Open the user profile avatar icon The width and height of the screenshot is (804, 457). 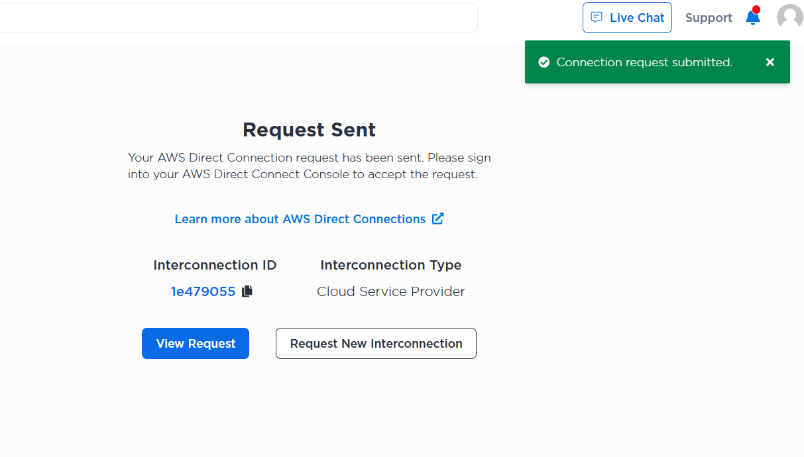coord(789,17)
